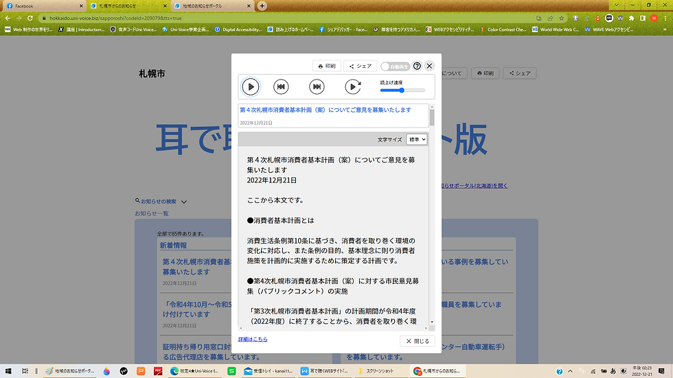Open the Color Contrast Che... bookmark
This screenshot has height=378, width=673.
coord(503,29)
